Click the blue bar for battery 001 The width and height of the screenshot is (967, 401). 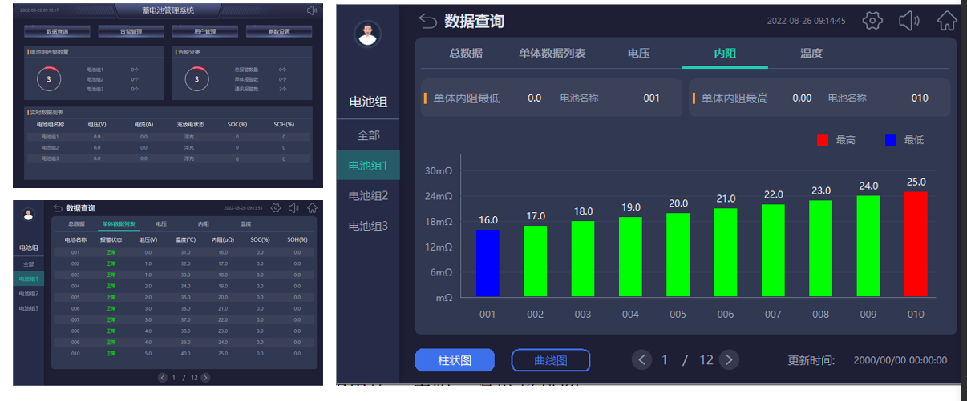coord(488,263)
